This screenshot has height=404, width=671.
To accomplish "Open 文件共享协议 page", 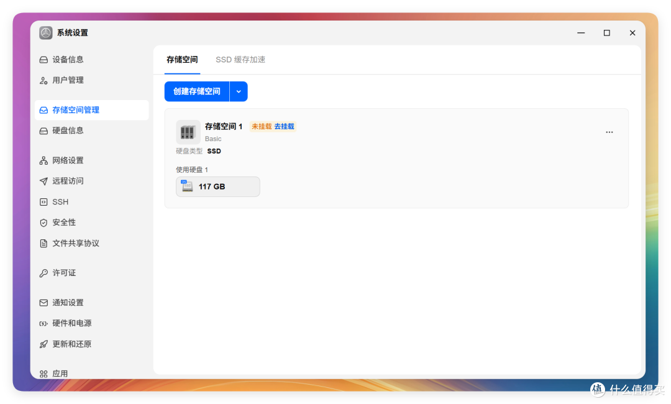I will coord(91,244).
